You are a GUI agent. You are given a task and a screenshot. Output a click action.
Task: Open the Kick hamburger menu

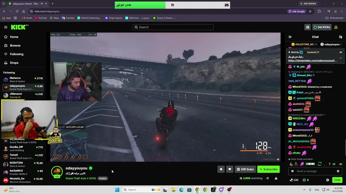click(x=6, y=27)
